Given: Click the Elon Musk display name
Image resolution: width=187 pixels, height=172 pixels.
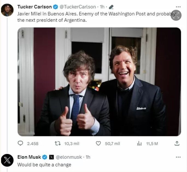Looking at the screenshot, I should click(x=29, y=157).
